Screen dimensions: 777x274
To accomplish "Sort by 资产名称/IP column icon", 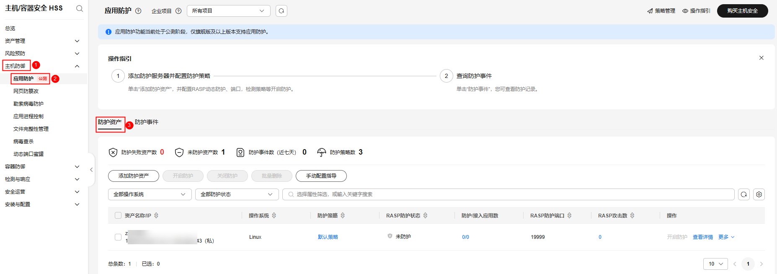I will [156, 215].
